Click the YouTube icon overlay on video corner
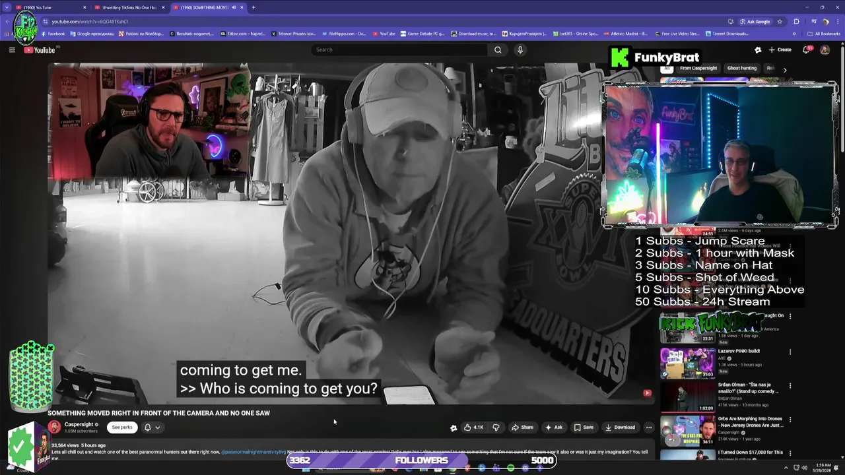The width and height of the screenshot is (845, 475). 647,393
